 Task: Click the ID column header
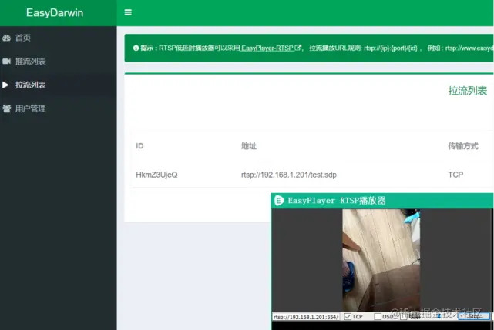click(x=139, y=146)
